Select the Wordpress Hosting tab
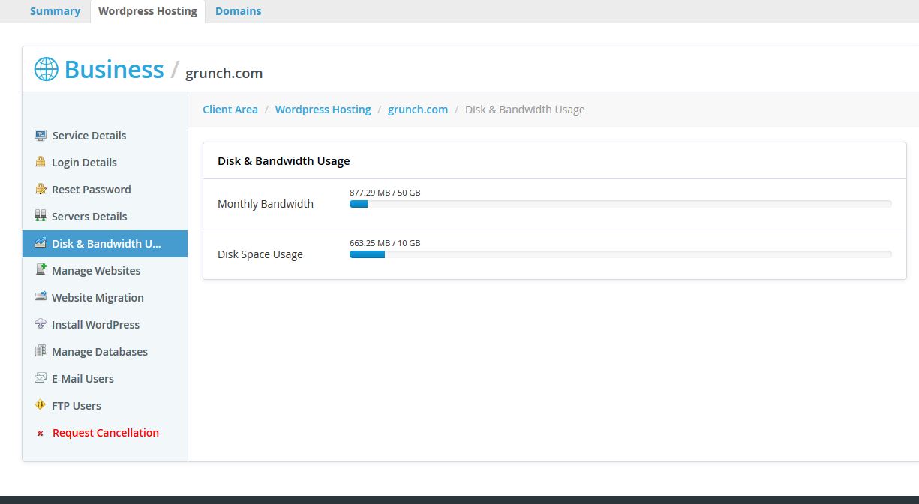This screenshot has width=919, height=504. pyautogui.click(x=148, y=11)
